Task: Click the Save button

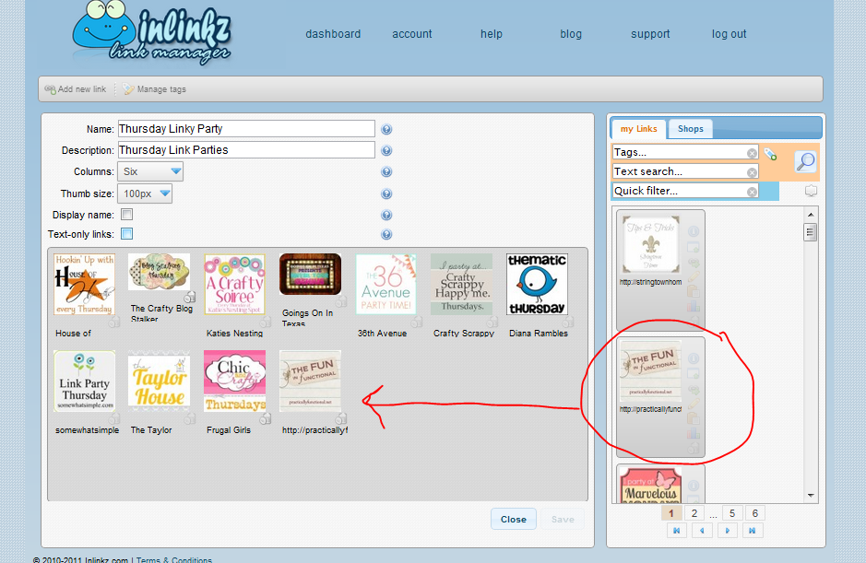Action: point(563,520)
